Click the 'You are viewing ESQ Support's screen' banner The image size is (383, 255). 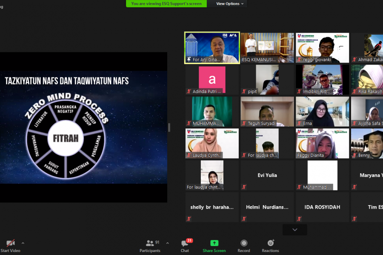(166, 4)
